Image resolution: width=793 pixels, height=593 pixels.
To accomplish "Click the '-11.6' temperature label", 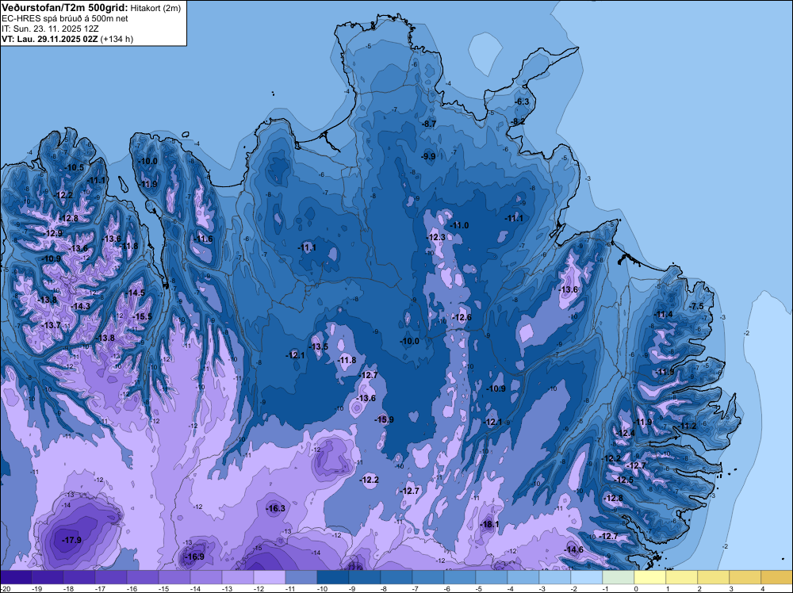I will [203, 239].
